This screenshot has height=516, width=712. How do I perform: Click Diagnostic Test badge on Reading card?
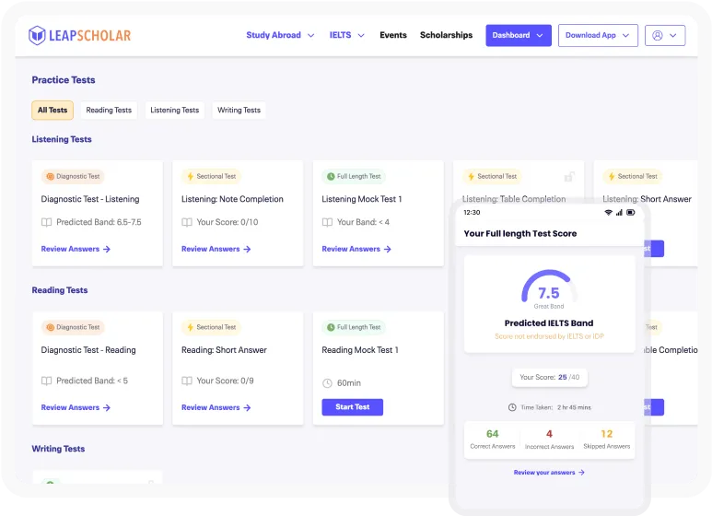(73, 327)
